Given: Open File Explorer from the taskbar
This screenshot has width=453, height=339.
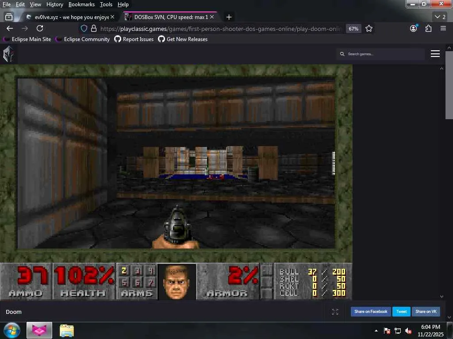Looking at the screenshot, I should coord(67,331).
